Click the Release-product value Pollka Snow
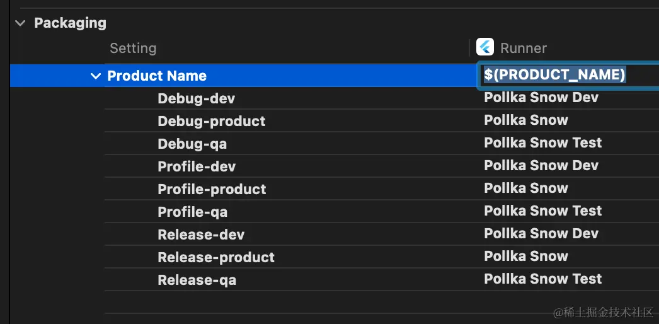 pos(525,257)
